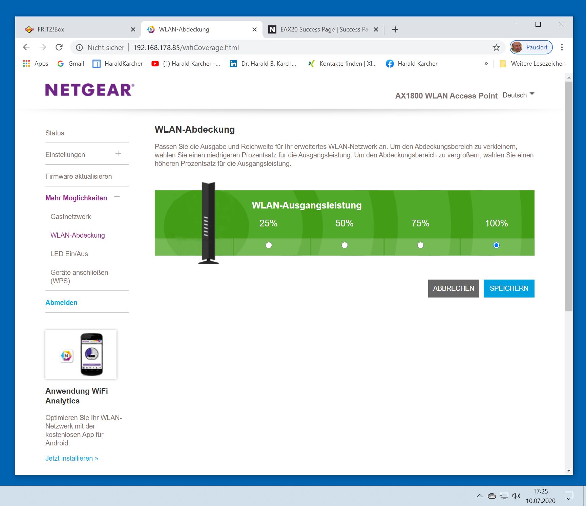The width and height of the screenshot is (586, 506).
Task: Click the taskbar clock and date
Action: click(x=541, y=496)
